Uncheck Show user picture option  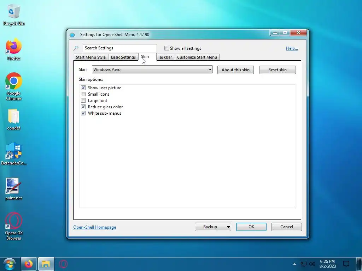(83, 88)
